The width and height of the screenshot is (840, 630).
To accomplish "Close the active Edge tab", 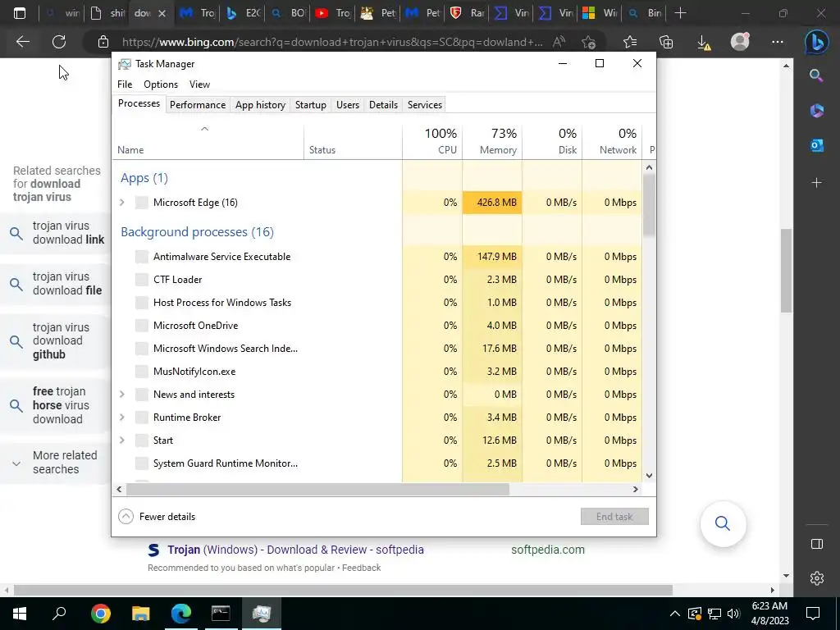I will 162,13.
